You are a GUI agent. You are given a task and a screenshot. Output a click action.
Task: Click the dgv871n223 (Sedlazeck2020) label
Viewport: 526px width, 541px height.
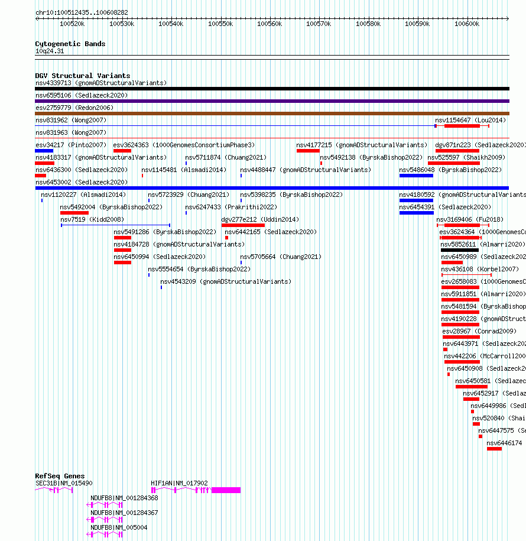pos(480,145)
